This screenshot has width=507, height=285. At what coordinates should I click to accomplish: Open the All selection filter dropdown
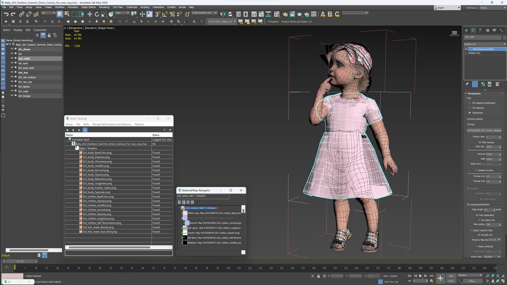coord(48,13)
